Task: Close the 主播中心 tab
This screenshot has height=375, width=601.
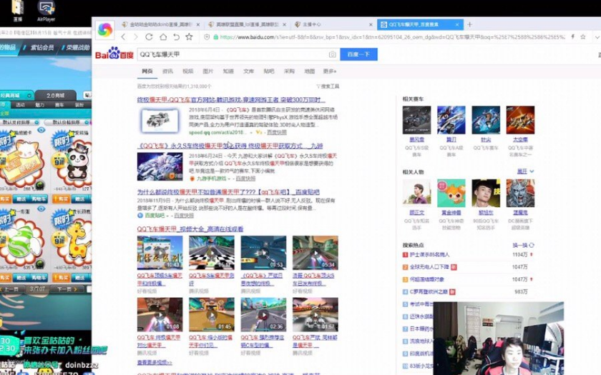Action: (371, 24)
